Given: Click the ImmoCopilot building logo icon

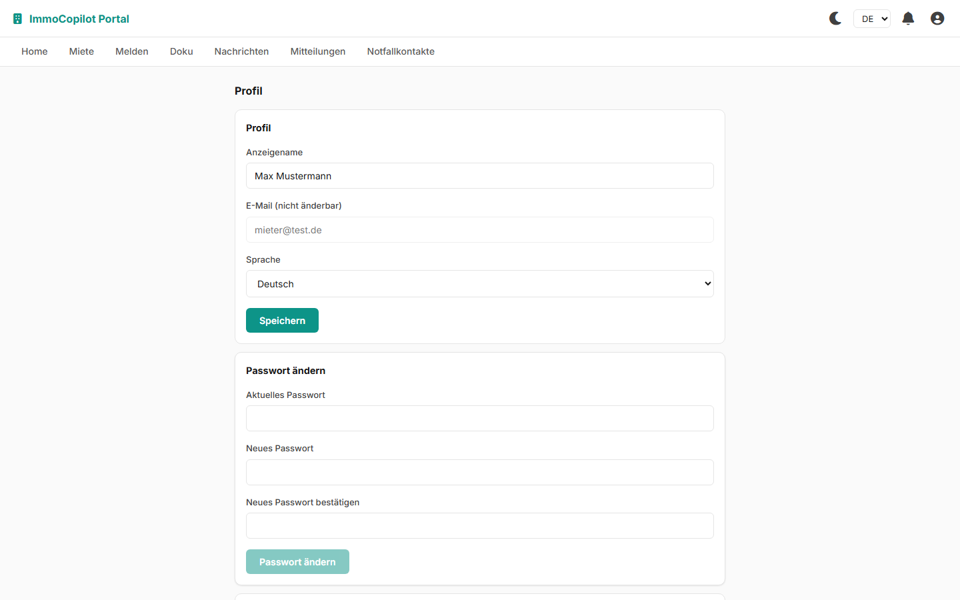Looking at the screenshot, I should point(16,19).
